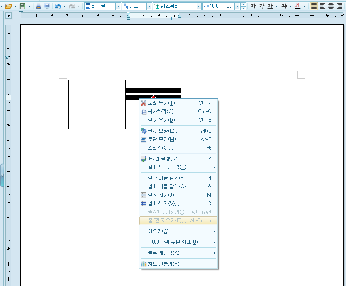Viewport: 346px width, 286px height.
Task: Toggle bold 가 formatting
Action: (253, 6)
